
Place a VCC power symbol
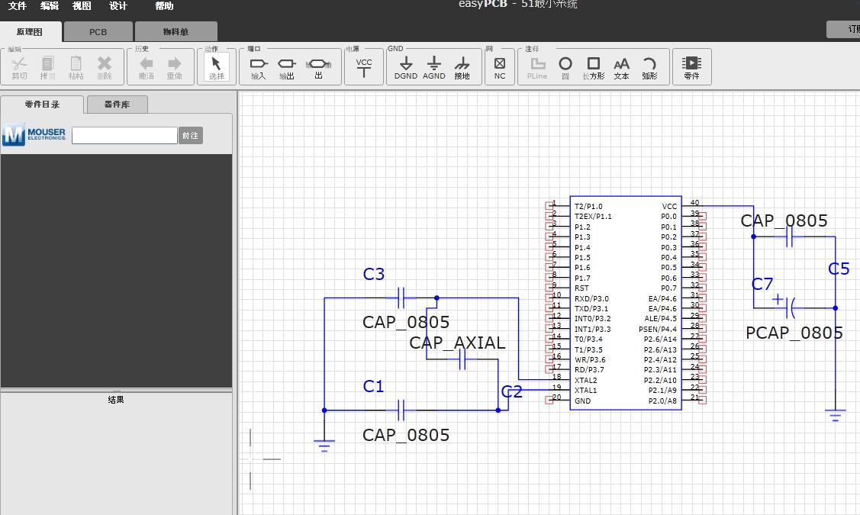tap(364, 67)
